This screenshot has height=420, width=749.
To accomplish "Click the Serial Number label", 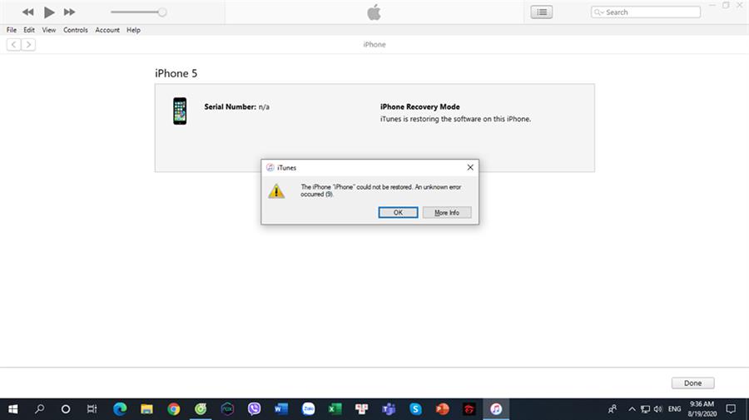I will (231, 107).
